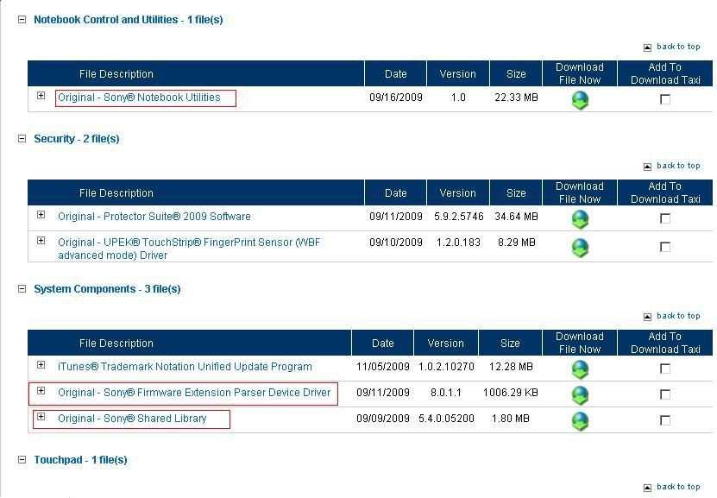Screen dimensions: 717x498
Task: Check Download Taxi box for Sony Shared Library
Action: pyautogui.click(x=665, y=419)
